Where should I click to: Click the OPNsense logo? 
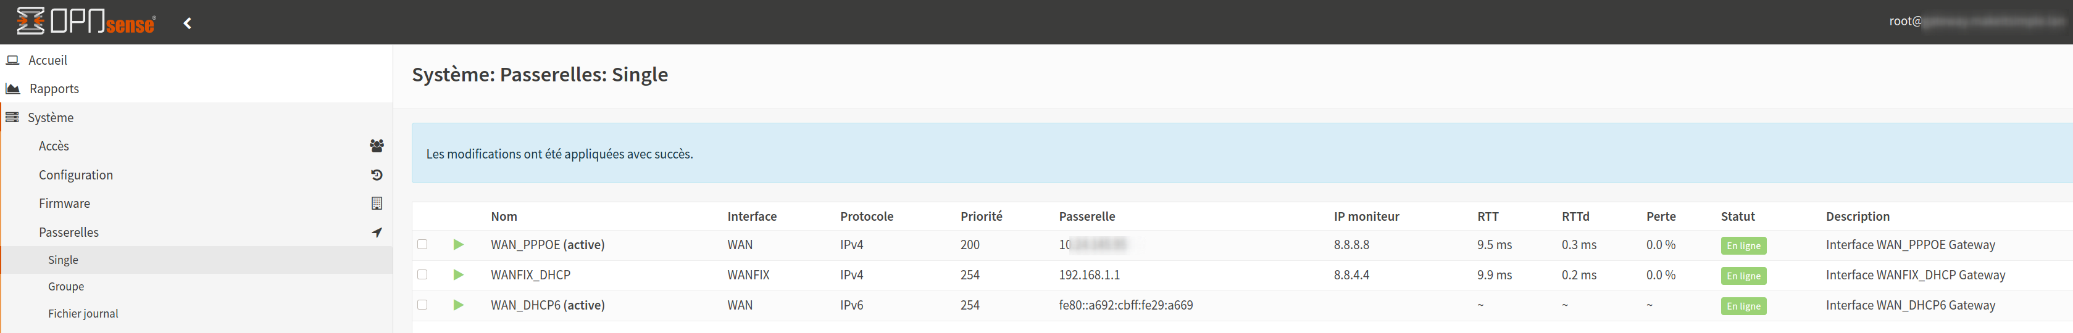[x=86, y=22]
